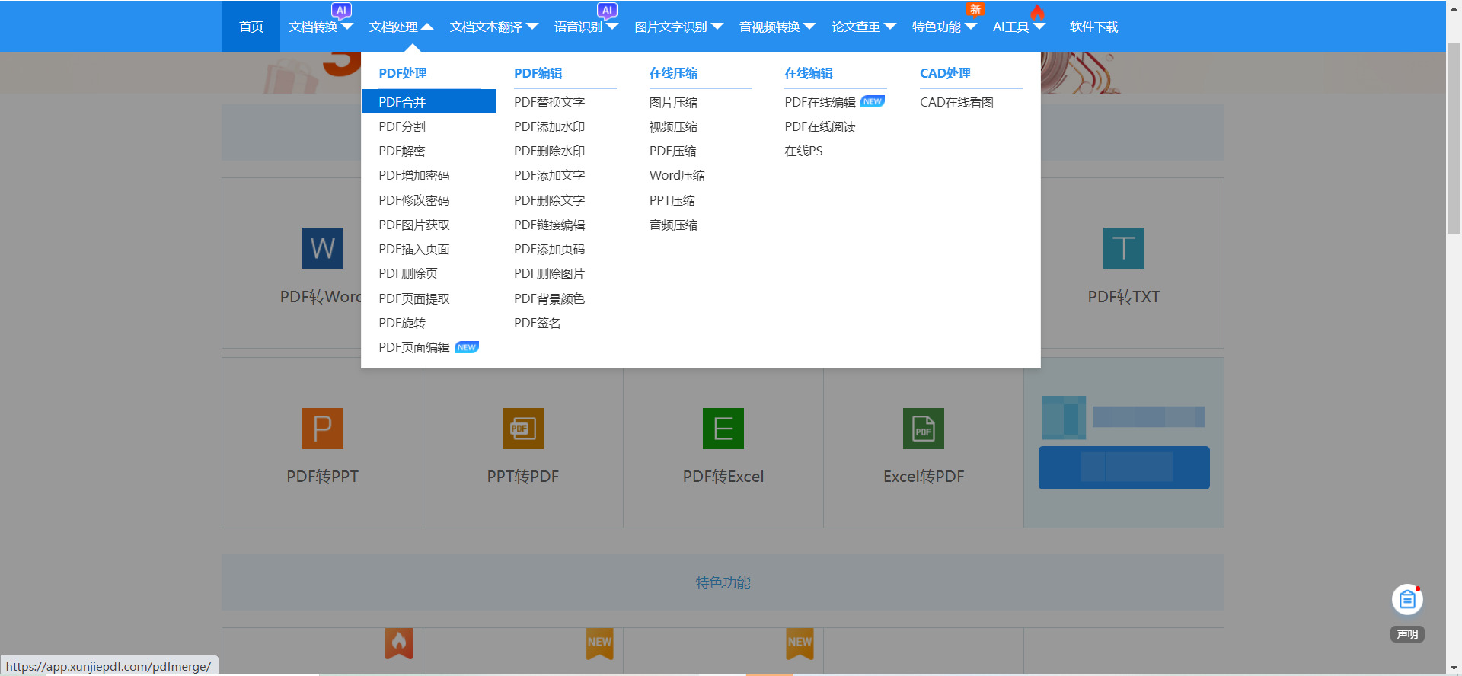This screenshot has height=676, width=1462.
Task: Click the PDF转Word blue W icon
Action: coord(322,248)
